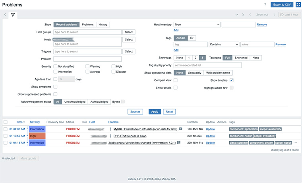Viewport: 302px width, 183px height.
Task: Open the help question mark icon
Action: pos(265,4)
